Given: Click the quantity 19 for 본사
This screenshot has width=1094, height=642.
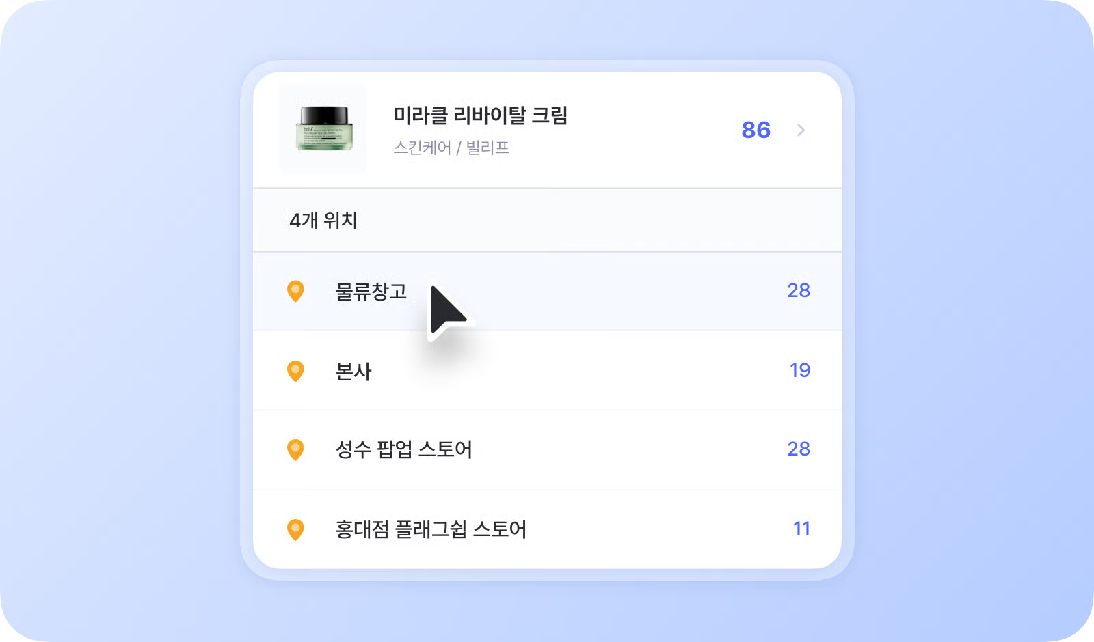Looking at the screenshot, I should [799, 370].
